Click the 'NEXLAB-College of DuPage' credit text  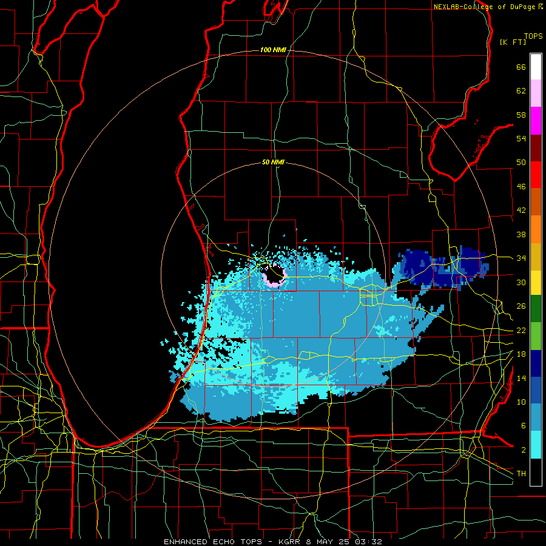(x=484, y=7)
